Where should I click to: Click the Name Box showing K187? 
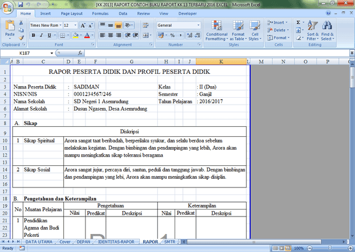[24, 53]
